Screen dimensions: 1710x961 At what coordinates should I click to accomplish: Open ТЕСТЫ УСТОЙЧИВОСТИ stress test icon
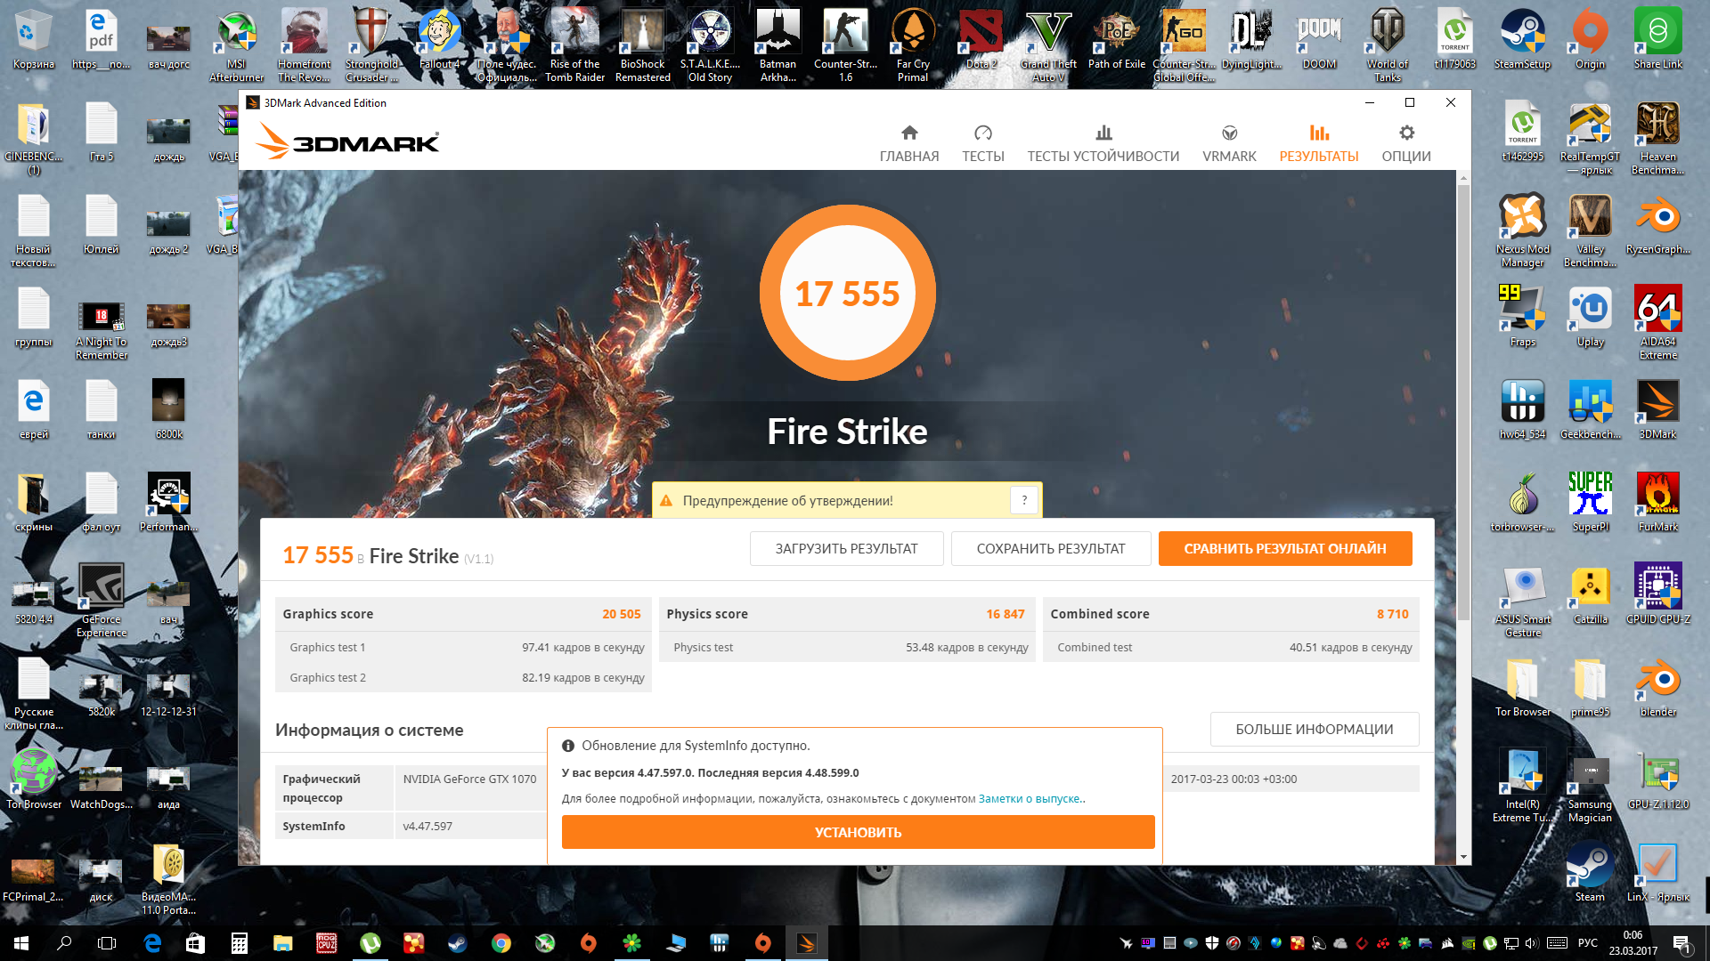tap(1103, 133)
